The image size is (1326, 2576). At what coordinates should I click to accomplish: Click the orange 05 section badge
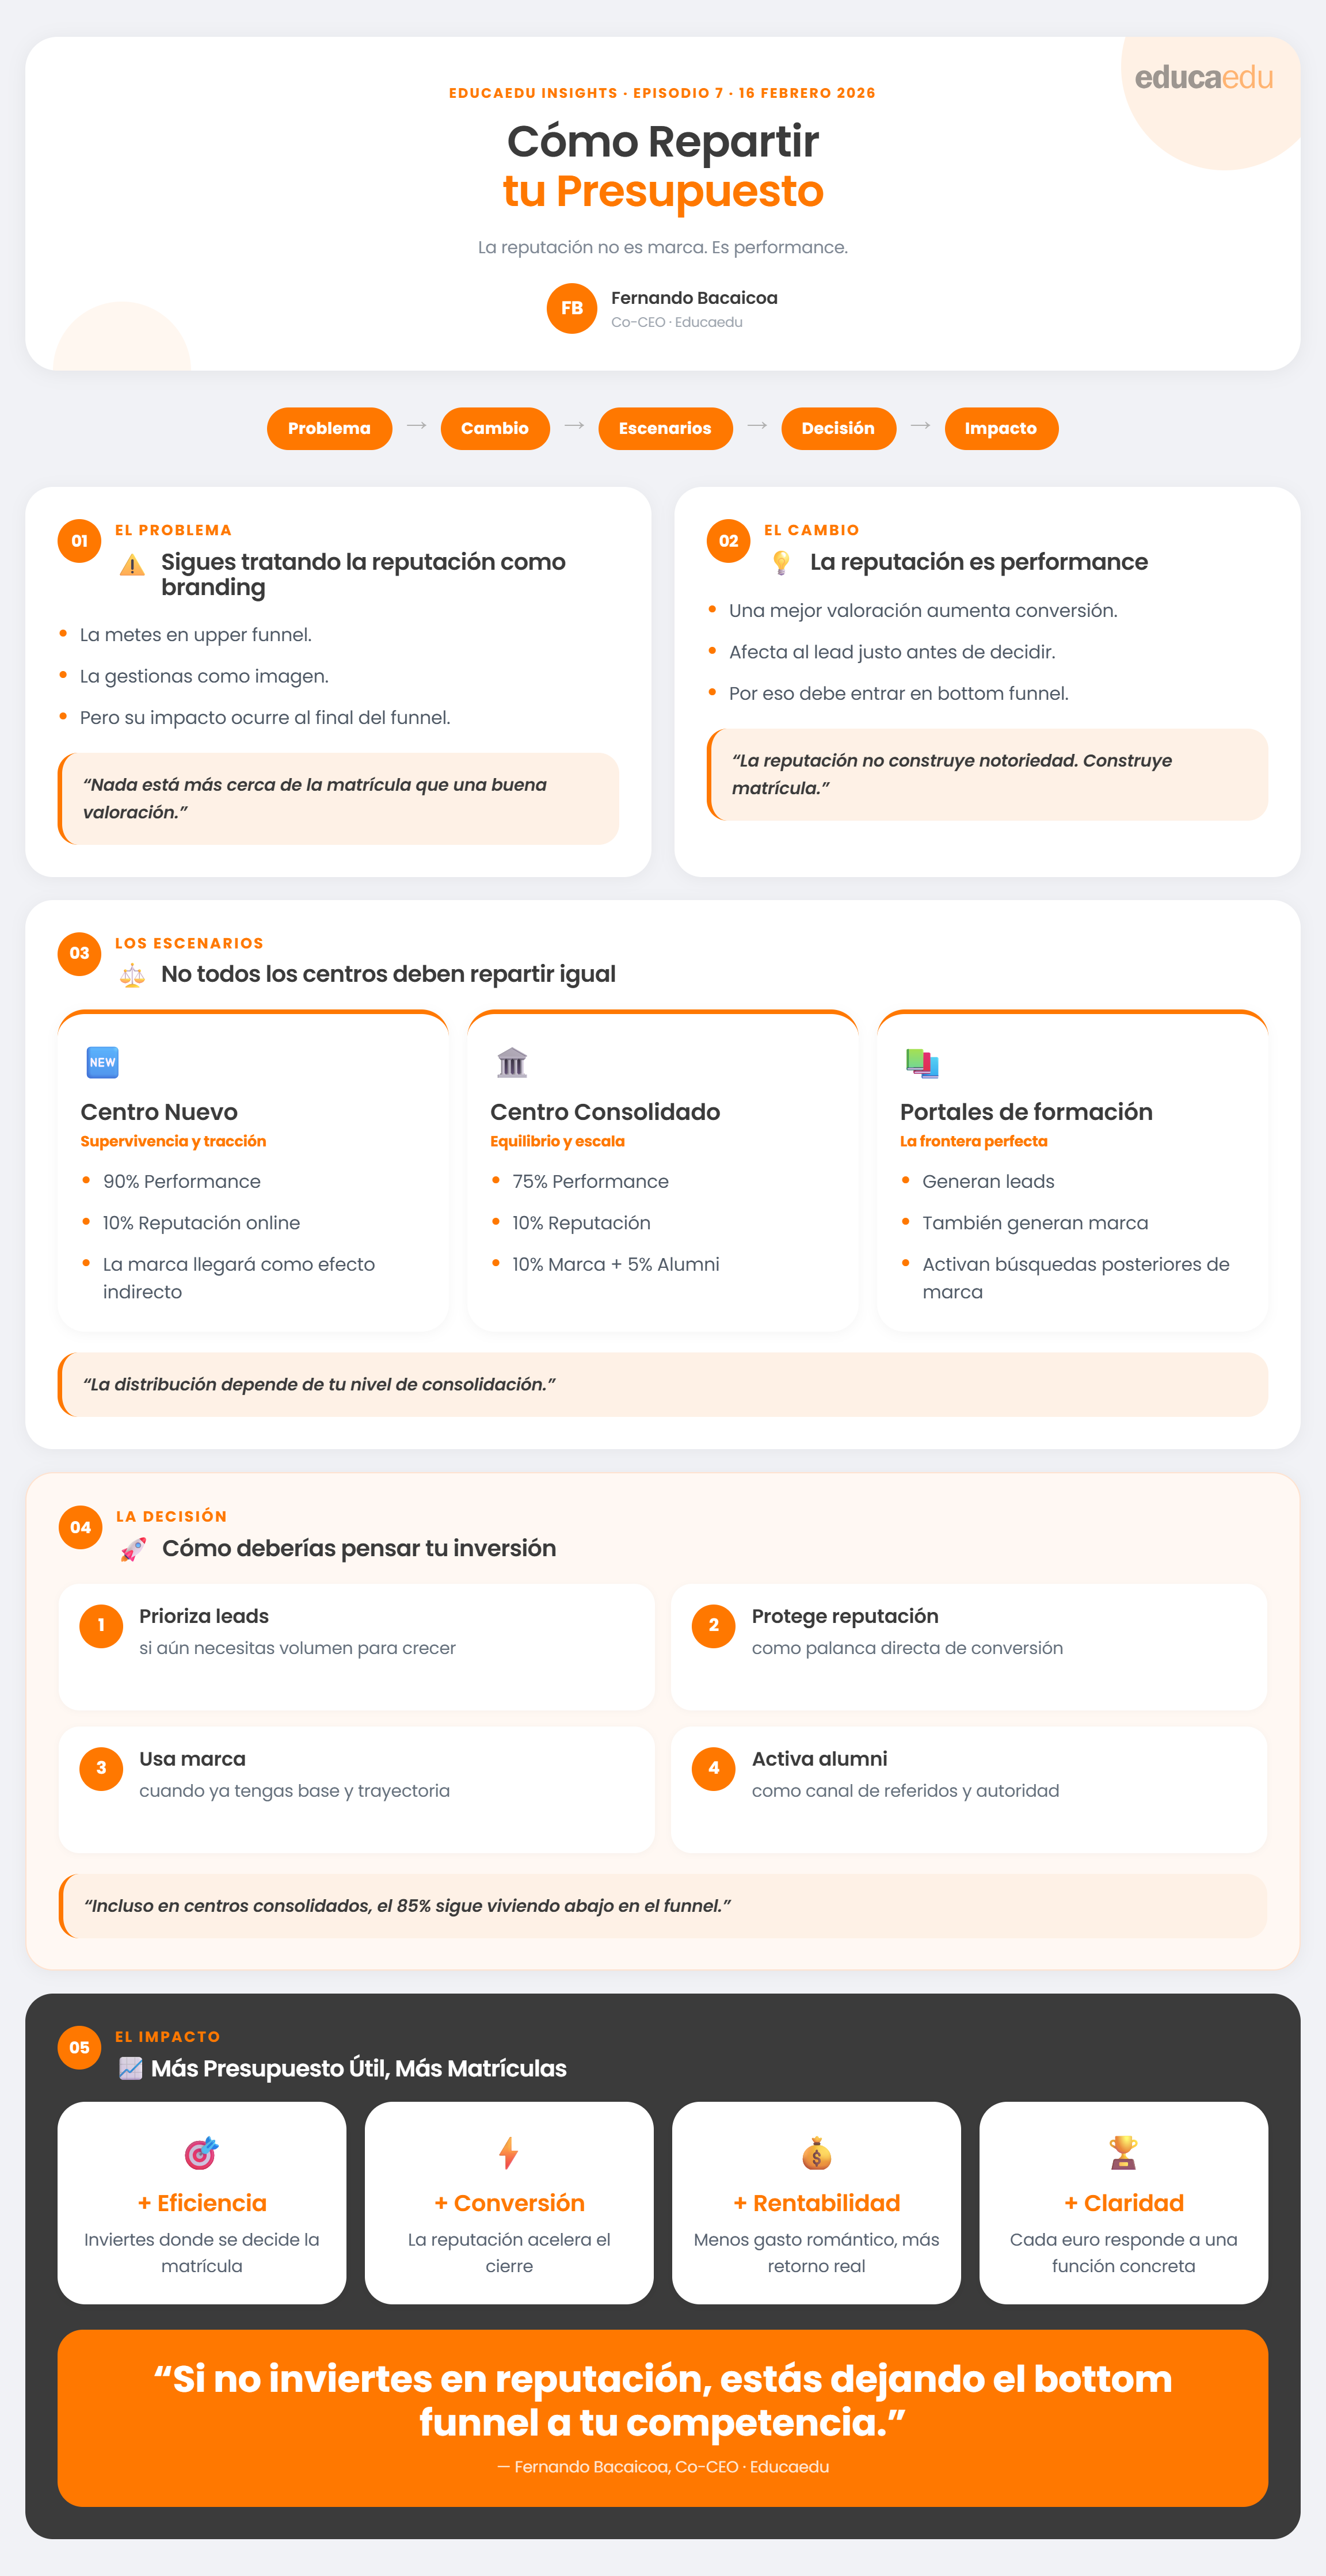tap(80, 2047)
